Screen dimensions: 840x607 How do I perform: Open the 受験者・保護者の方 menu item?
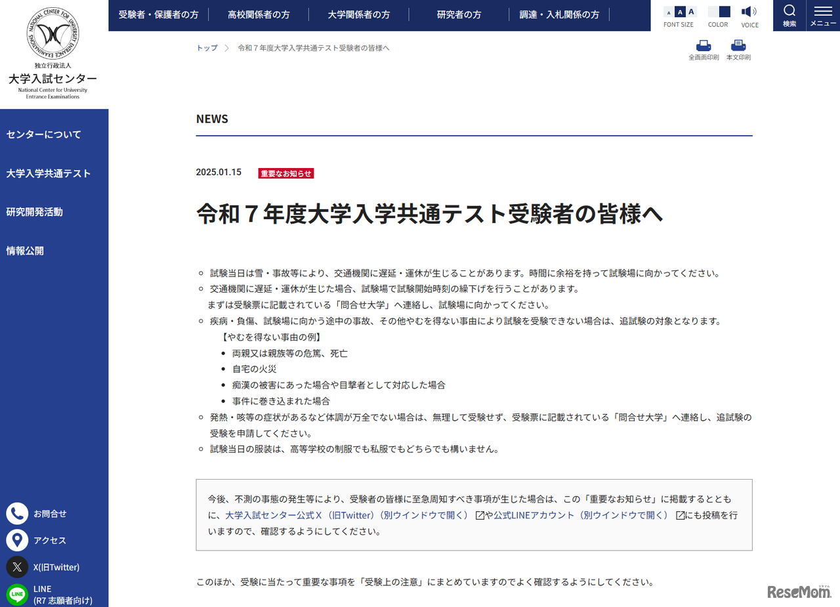(157, 14)
